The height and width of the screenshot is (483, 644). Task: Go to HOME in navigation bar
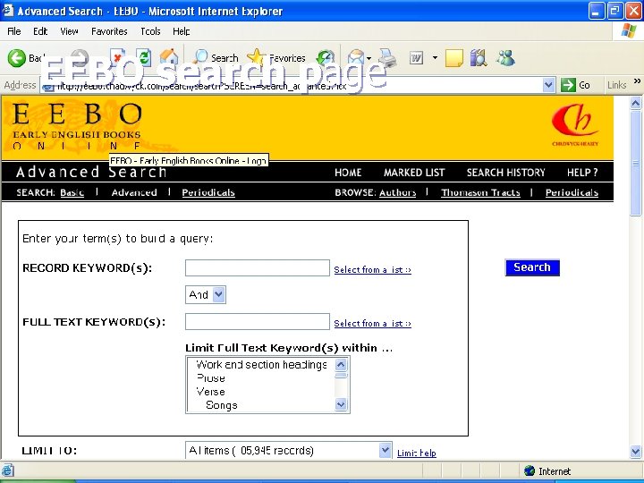pyautogui.click(x=348, y=173)
